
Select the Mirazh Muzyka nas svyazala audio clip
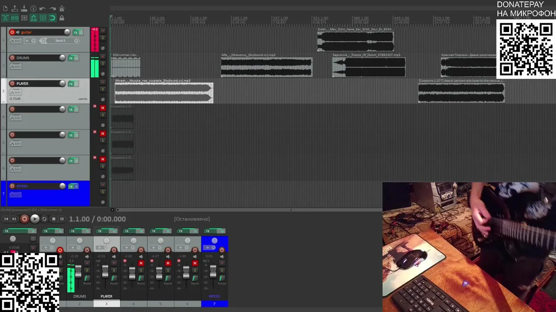(x=164, y=93)
